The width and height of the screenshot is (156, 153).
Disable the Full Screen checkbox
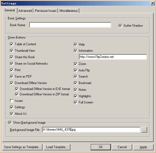pos(75,102)
